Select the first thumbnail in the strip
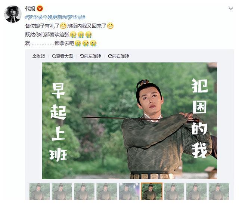 click(x=40, y=192)
